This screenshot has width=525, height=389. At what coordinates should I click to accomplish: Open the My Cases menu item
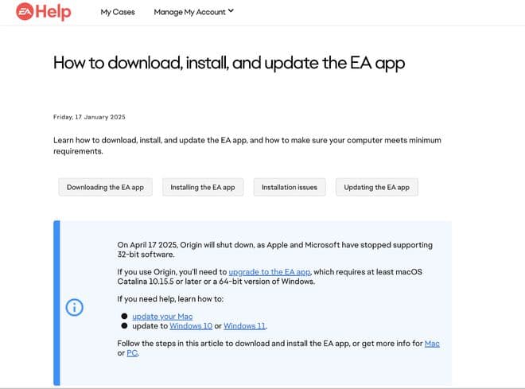pos(118,12)
